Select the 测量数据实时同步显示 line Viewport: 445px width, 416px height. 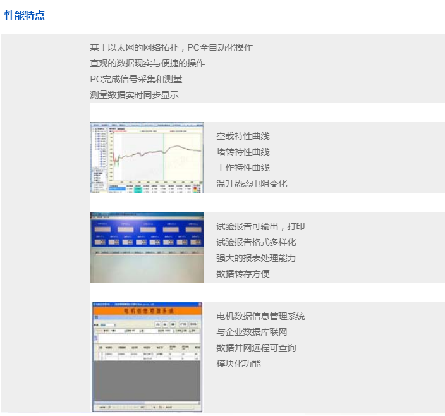click(134, 95)
